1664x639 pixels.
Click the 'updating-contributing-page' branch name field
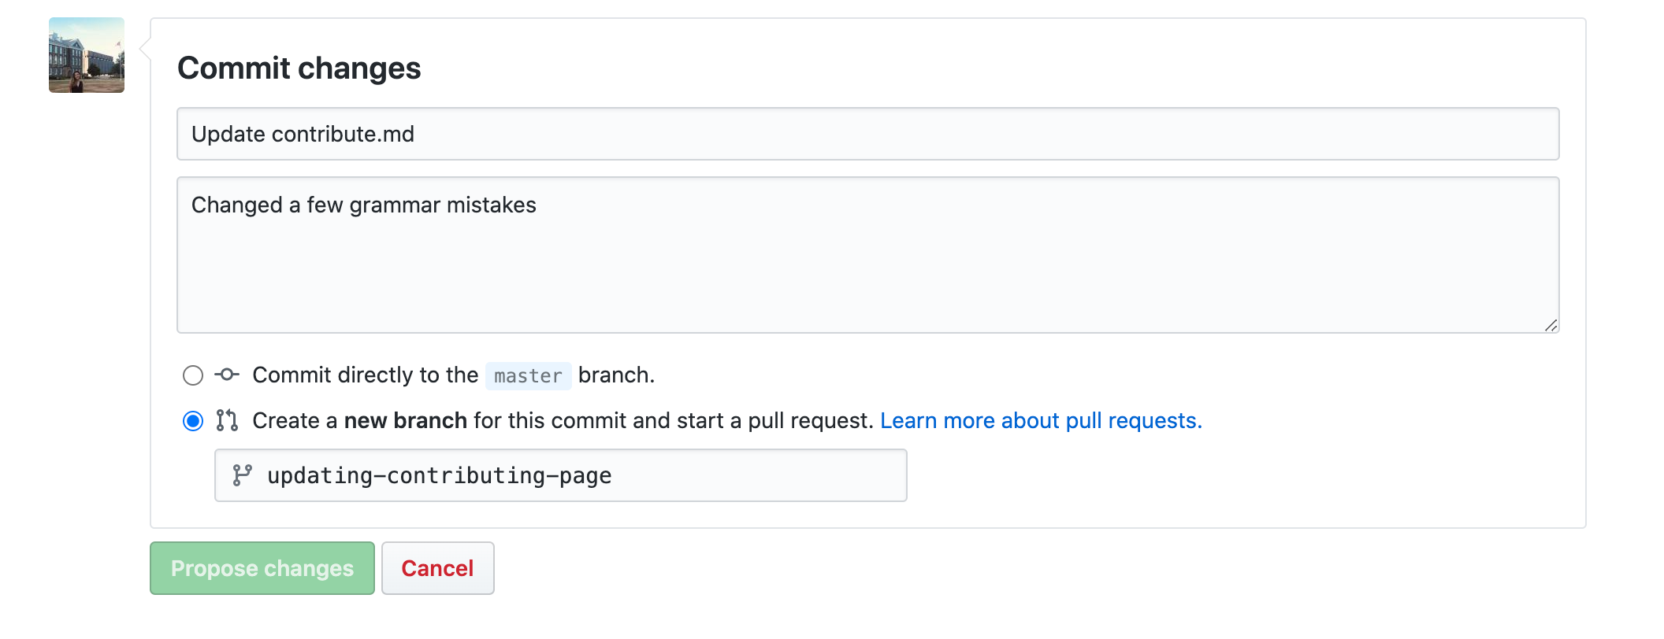(561, 475)
